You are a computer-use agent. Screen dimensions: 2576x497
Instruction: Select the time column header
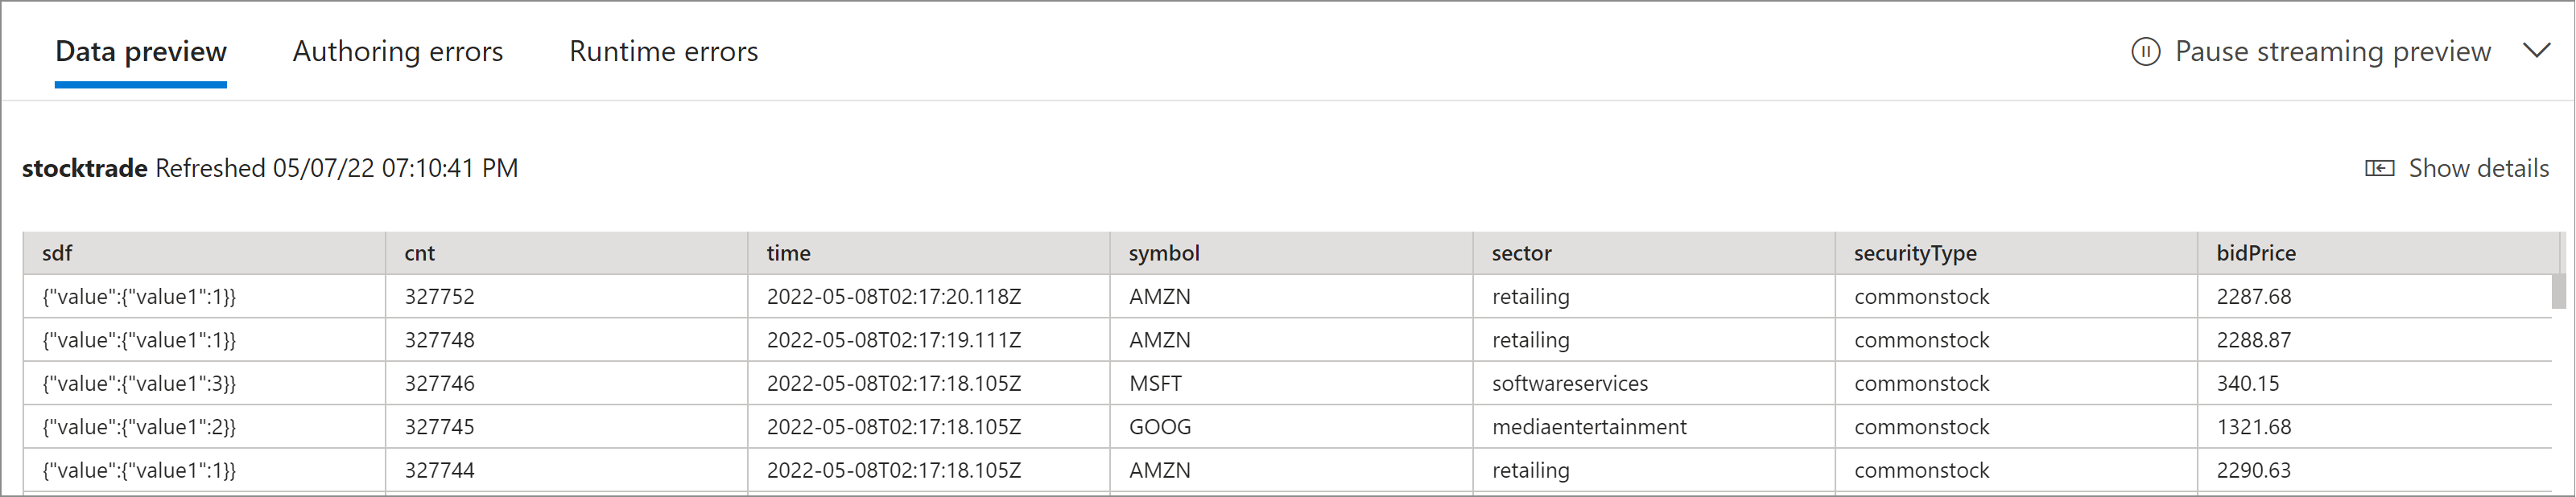click(x=789, y=254)
